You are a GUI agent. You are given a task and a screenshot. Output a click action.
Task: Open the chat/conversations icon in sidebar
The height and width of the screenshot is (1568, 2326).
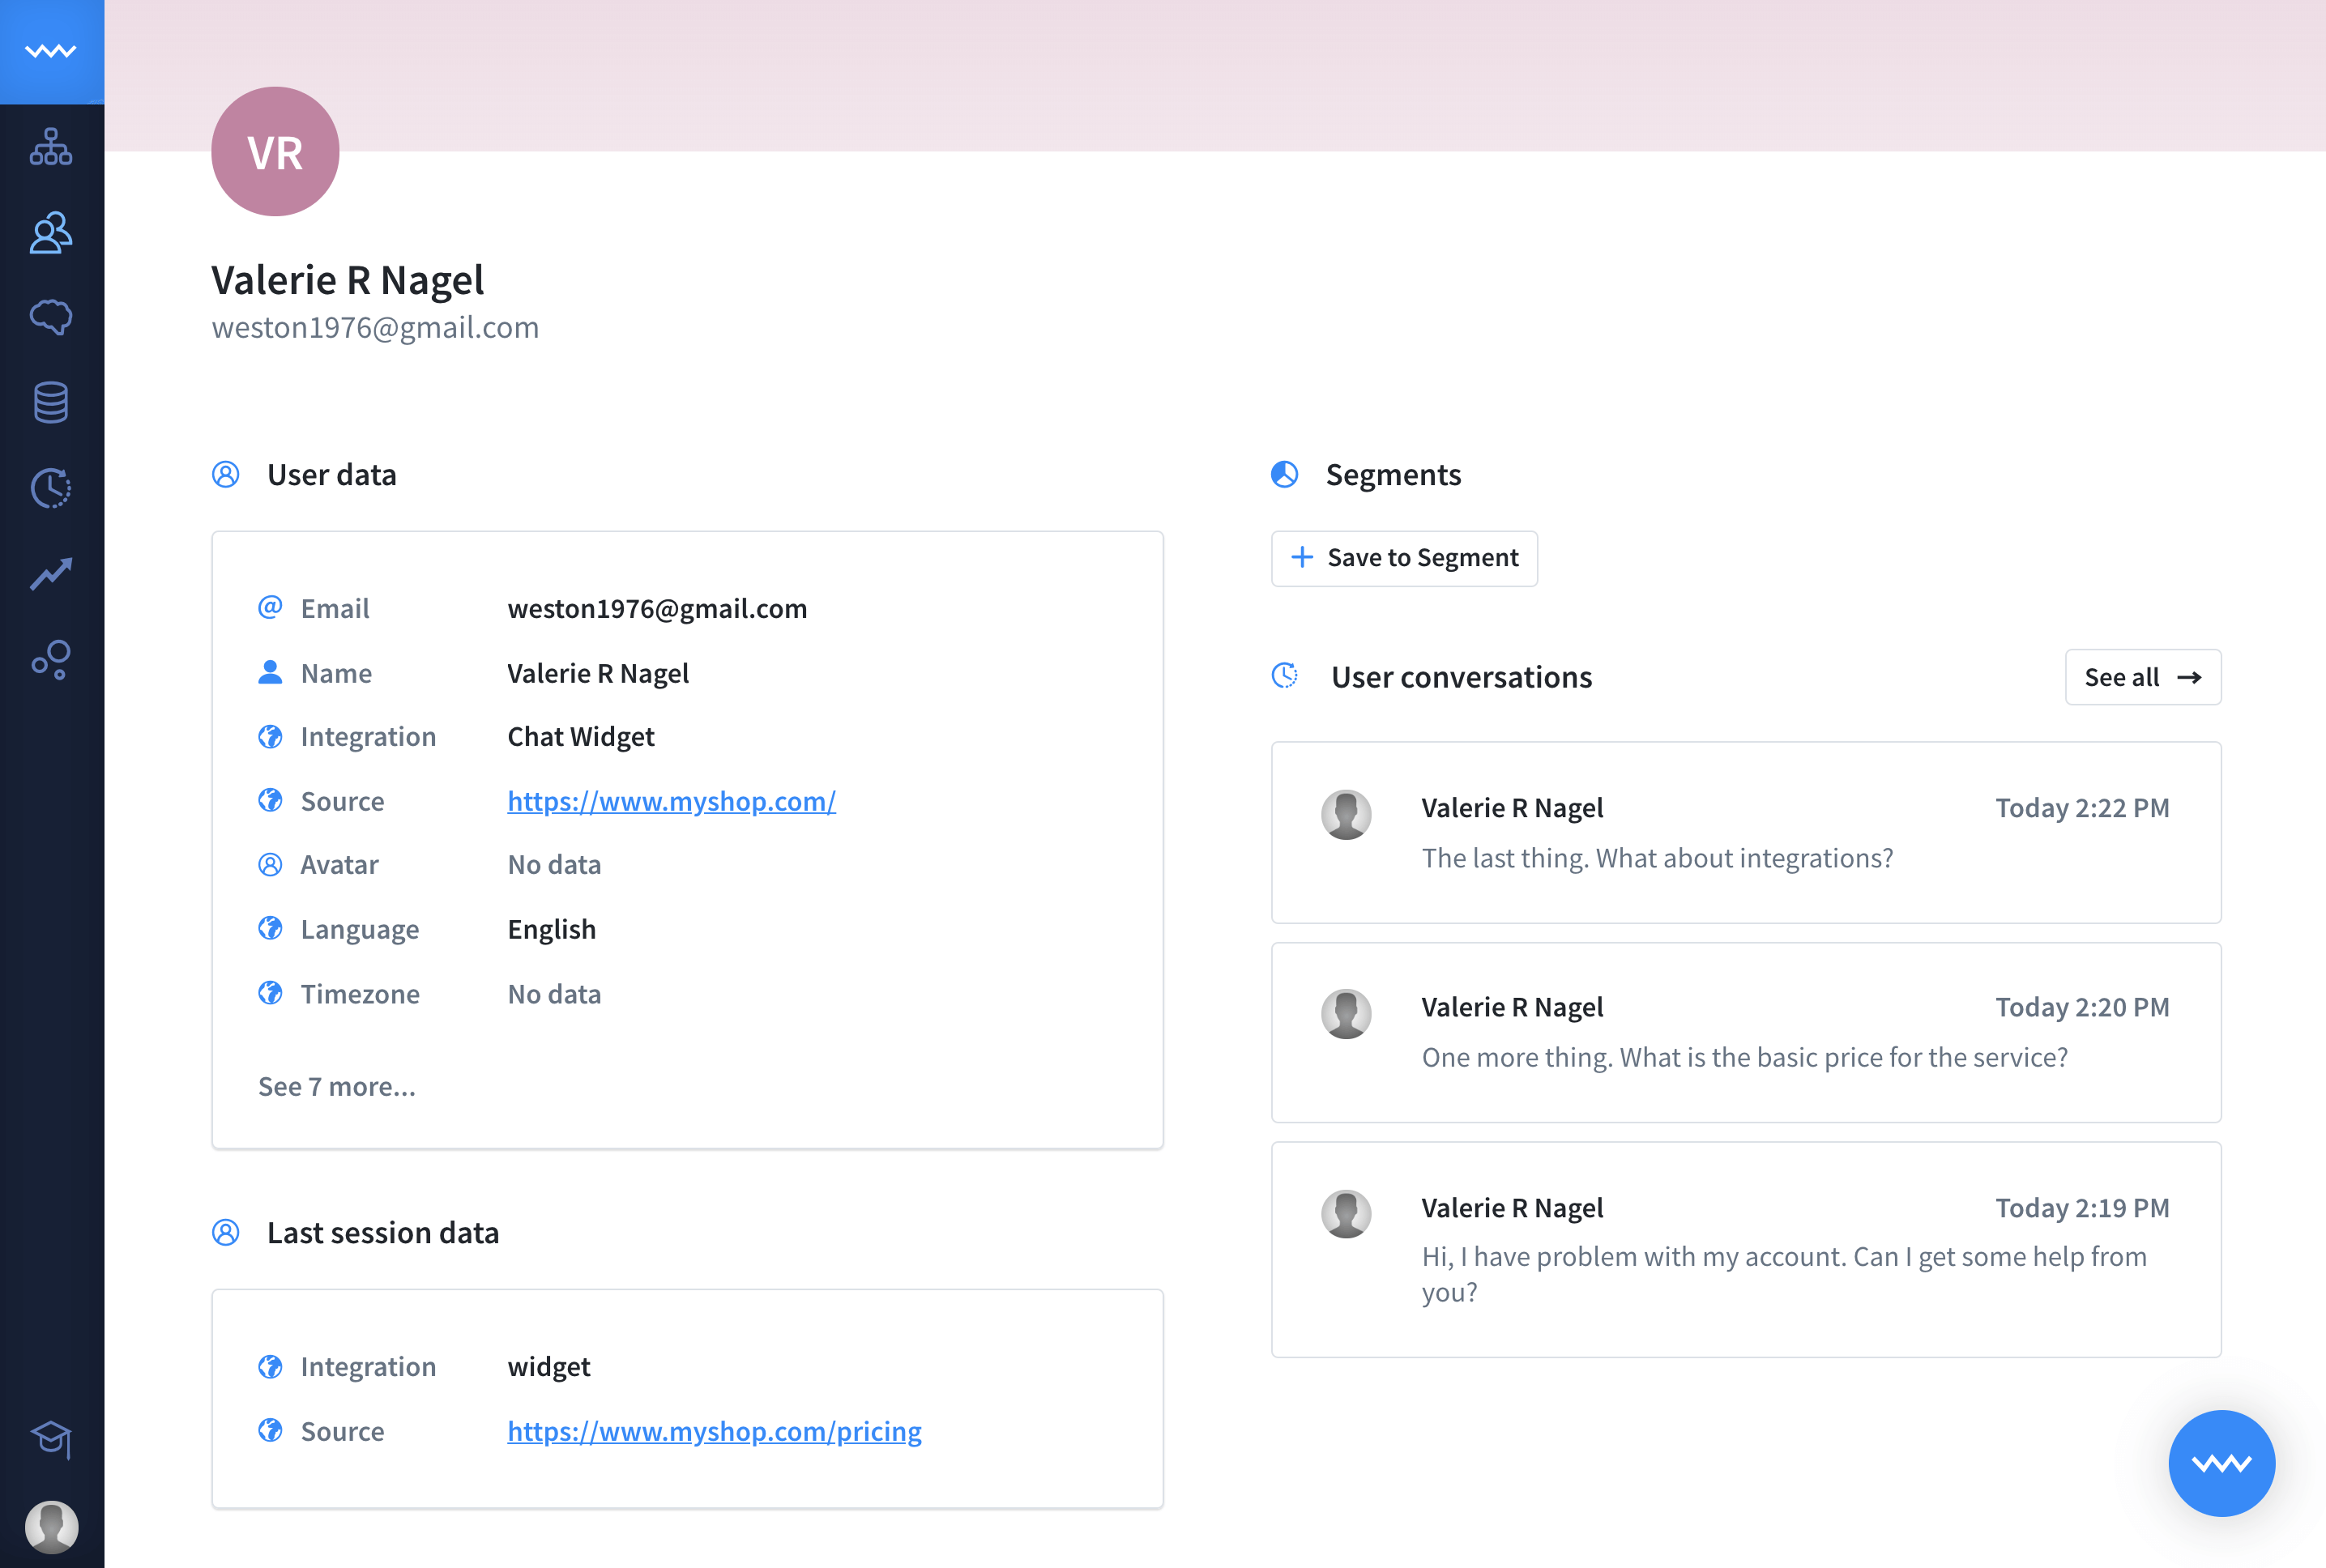(x=51, y=315)
